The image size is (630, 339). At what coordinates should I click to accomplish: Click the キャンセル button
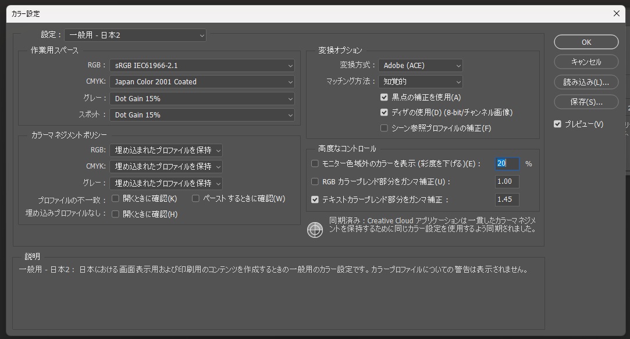coord(586,62)
